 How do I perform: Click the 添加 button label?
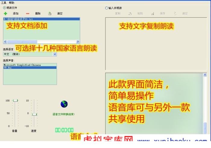tap(16, 14)
